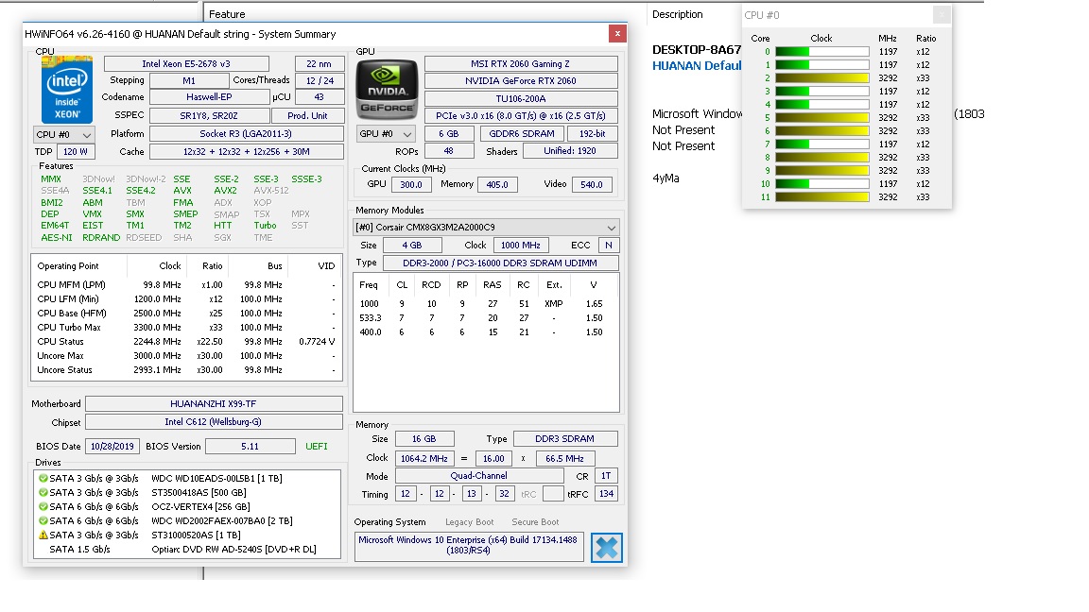Click the DDR3-2000 / PC3-16000 memory type field
Screen dimensions: 1089x612
tap(500, 263)
